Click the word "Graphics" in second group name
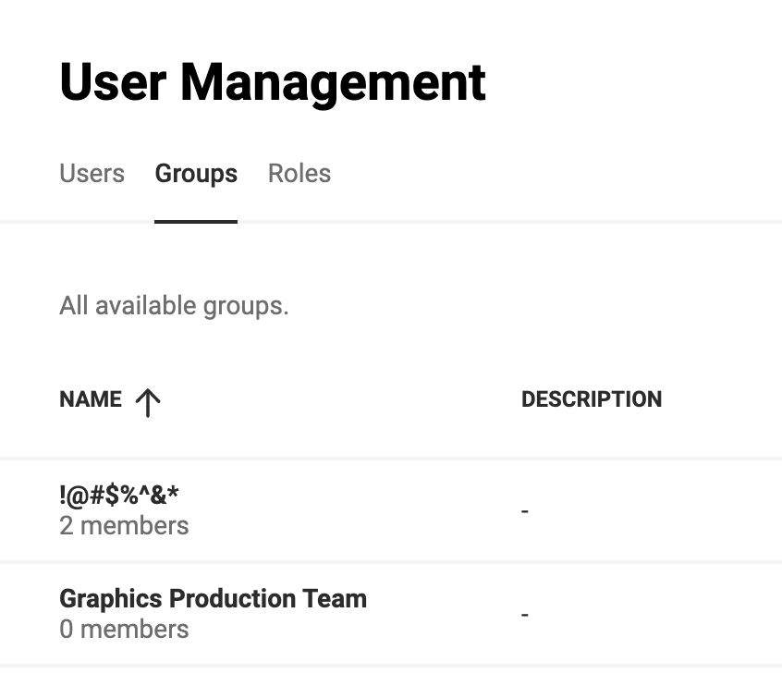782x686 pixels. 111,599
